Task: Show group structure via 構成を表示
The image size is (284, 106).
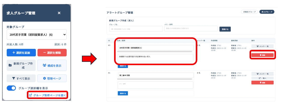Action: pyautogui.click(x=52, y=65)
